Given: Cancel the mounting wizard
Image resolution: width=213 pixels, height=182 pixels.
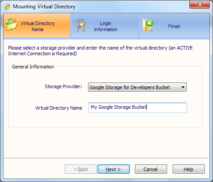Looking at the screenshot, I should [151, 169].
